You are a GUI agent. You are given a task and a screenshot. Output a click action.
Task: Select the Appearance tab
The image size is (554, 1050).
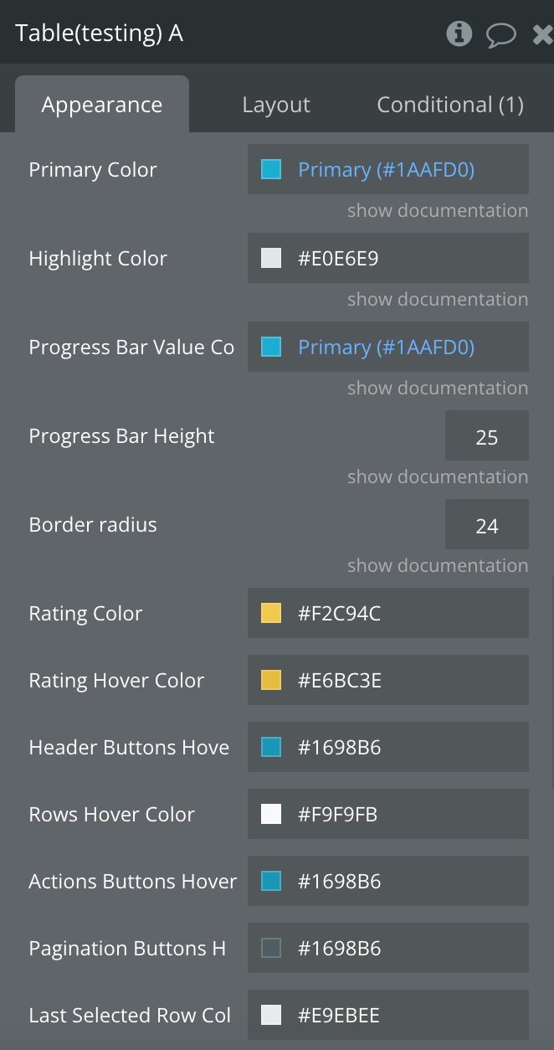pos(102,105)
